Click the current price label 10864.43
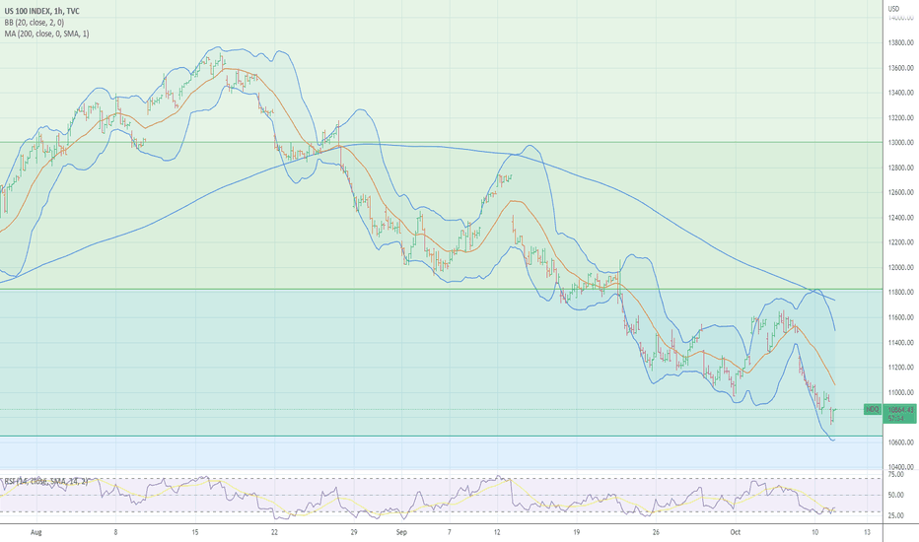Viewport: 919px width, 542px height. click(901, 410)
